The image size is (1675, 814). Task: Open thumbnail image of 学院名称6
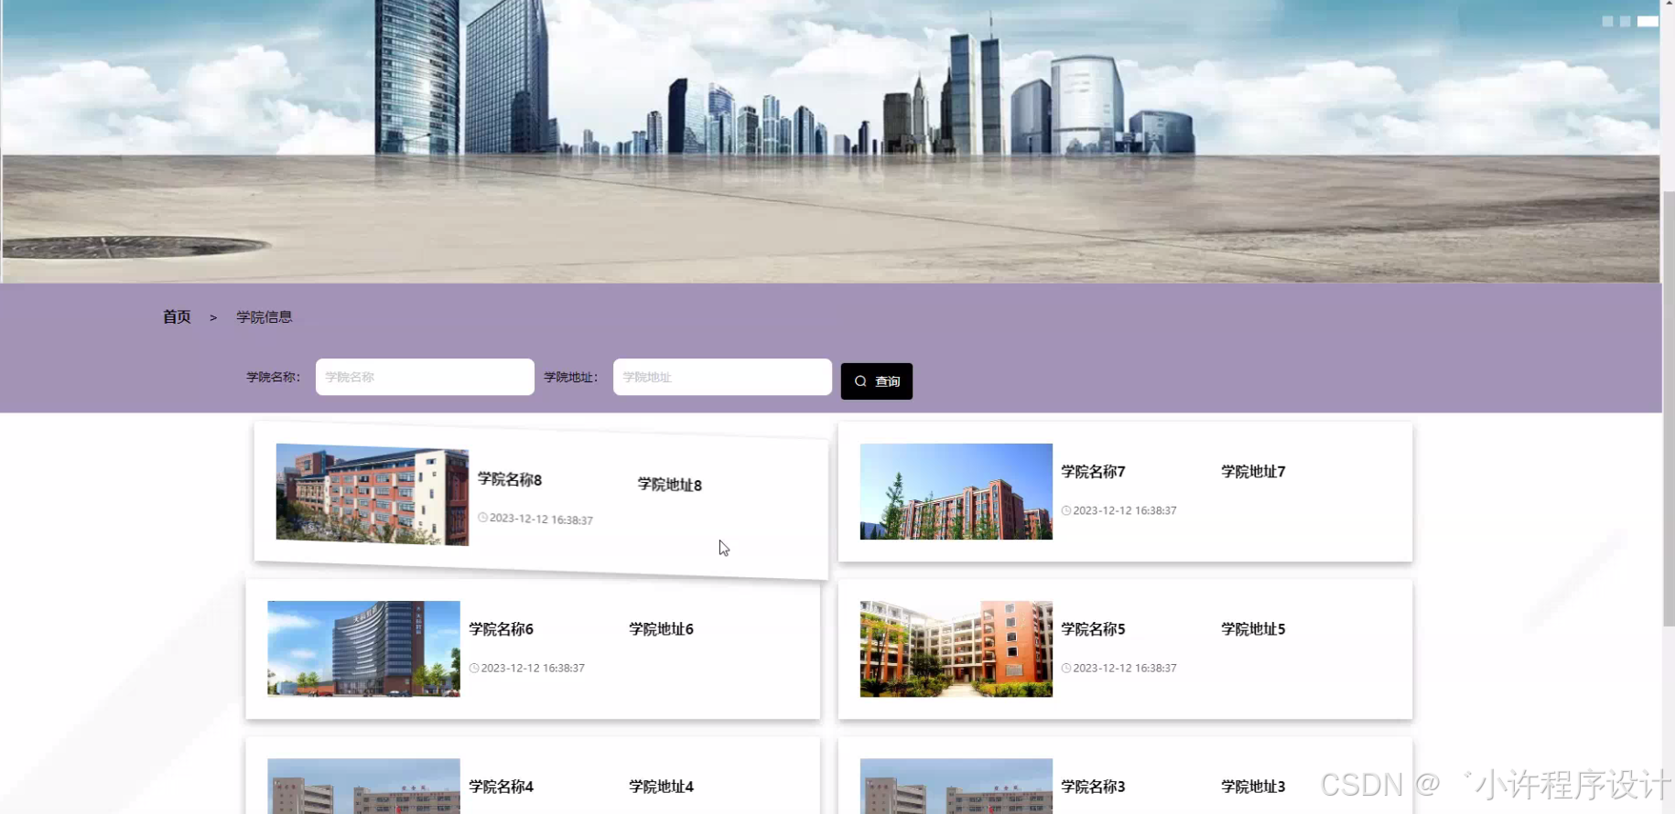[363, 648]
